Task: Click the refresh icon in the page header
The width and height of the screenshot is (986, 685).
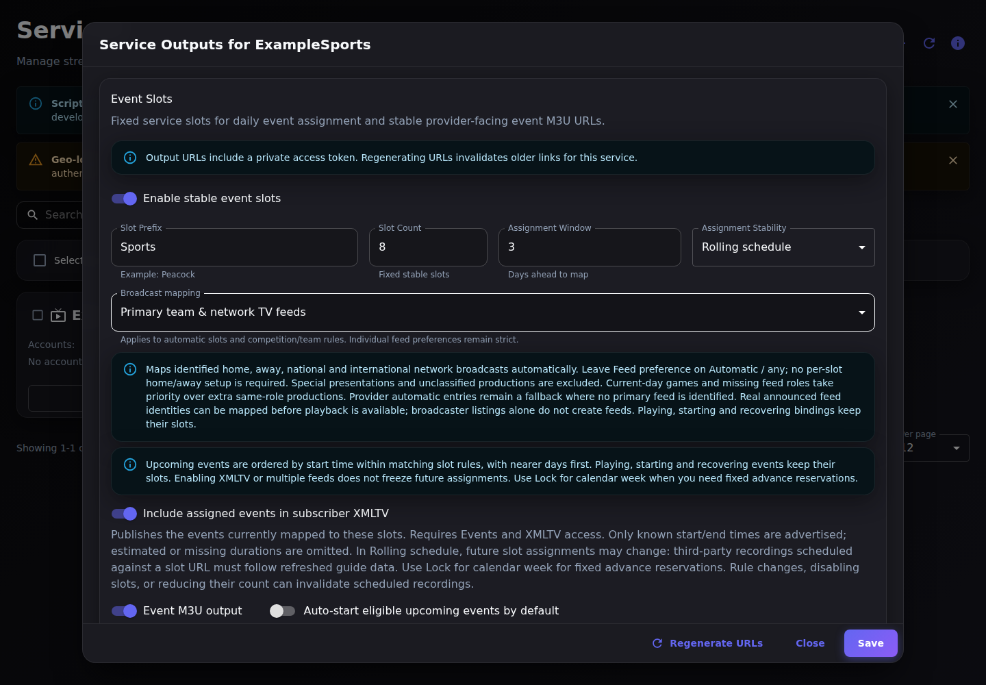Action: pyautogui.click(x=929, y=43)
